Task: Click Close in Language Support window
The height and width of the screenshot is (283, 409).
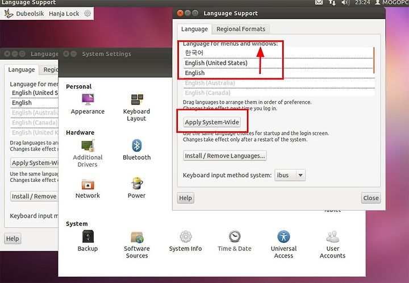Action: (371, 198)
